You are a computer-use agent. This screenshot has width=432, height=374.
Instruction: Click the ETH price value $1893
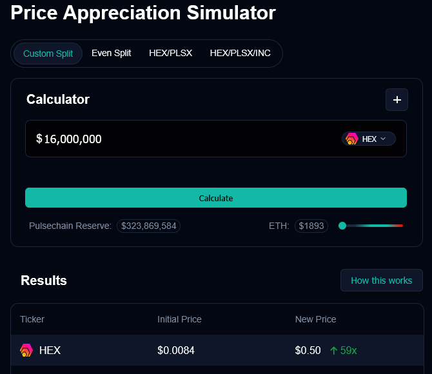tap(311, 226)
